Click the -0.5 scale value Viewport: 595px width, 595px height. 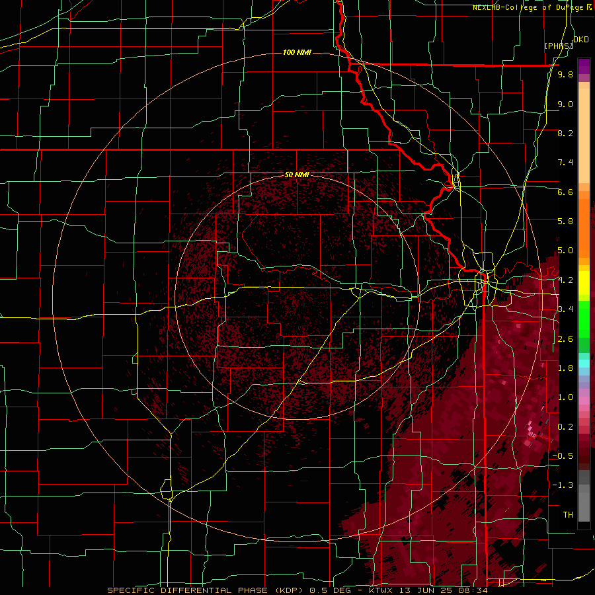click(x=563, y=456)
